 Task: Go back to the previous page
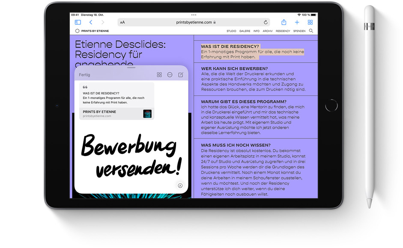(x=91, y=22)
